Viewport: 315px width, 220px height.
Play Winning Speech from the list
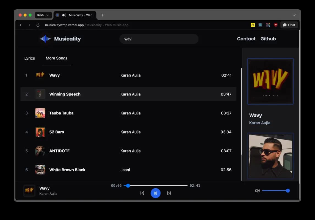point(128,94)
